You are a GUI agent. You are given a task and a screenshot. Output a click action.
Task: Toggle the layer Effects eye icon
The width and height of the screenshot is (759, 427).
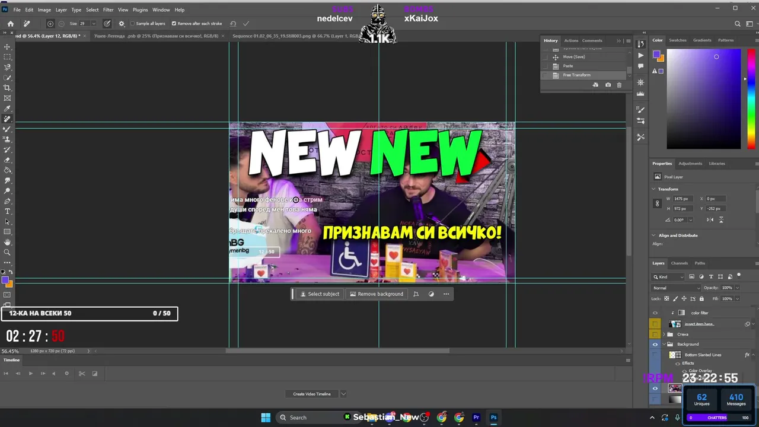678,363
